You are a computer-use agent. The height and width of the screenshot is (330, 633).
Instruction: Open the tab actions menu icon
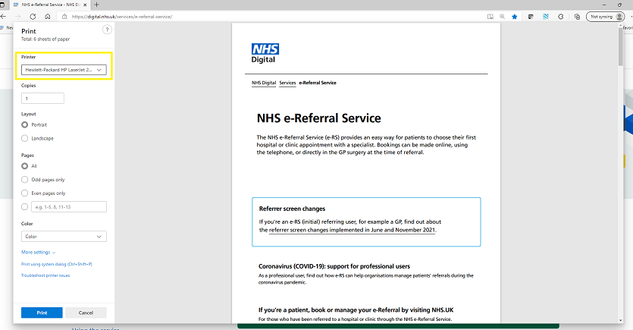click(2, 5)
